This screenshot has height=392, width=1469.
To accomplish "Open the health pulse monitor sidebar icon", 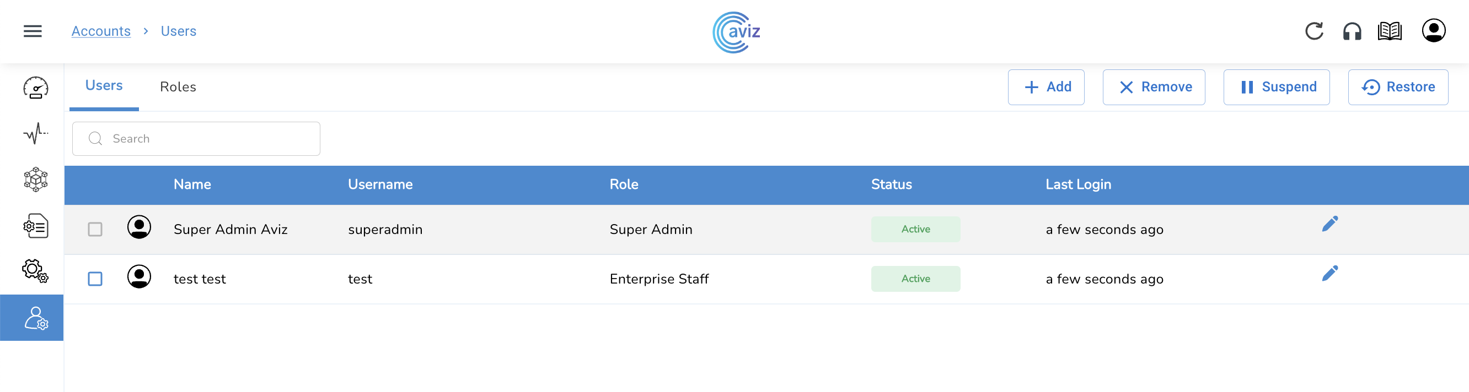I will click(x=35, y=134).
